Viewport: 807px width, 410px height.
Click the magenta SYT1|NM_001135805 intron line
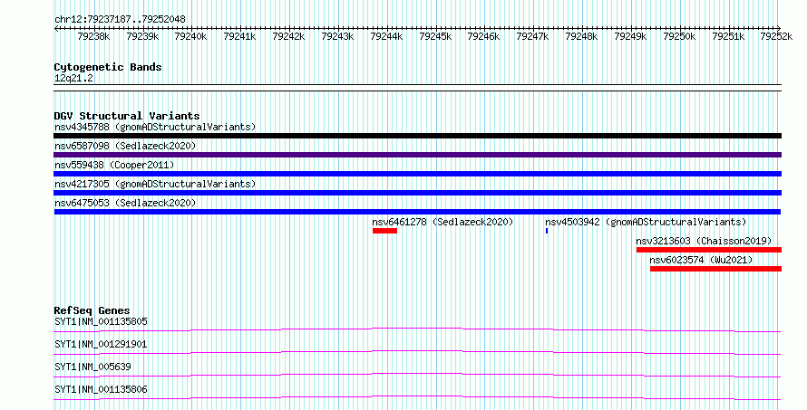click(417, 329)
